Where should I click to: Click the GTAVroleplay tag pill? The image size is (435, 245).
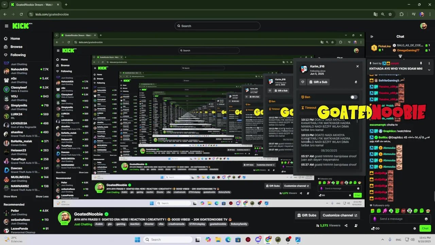(197, 224)
